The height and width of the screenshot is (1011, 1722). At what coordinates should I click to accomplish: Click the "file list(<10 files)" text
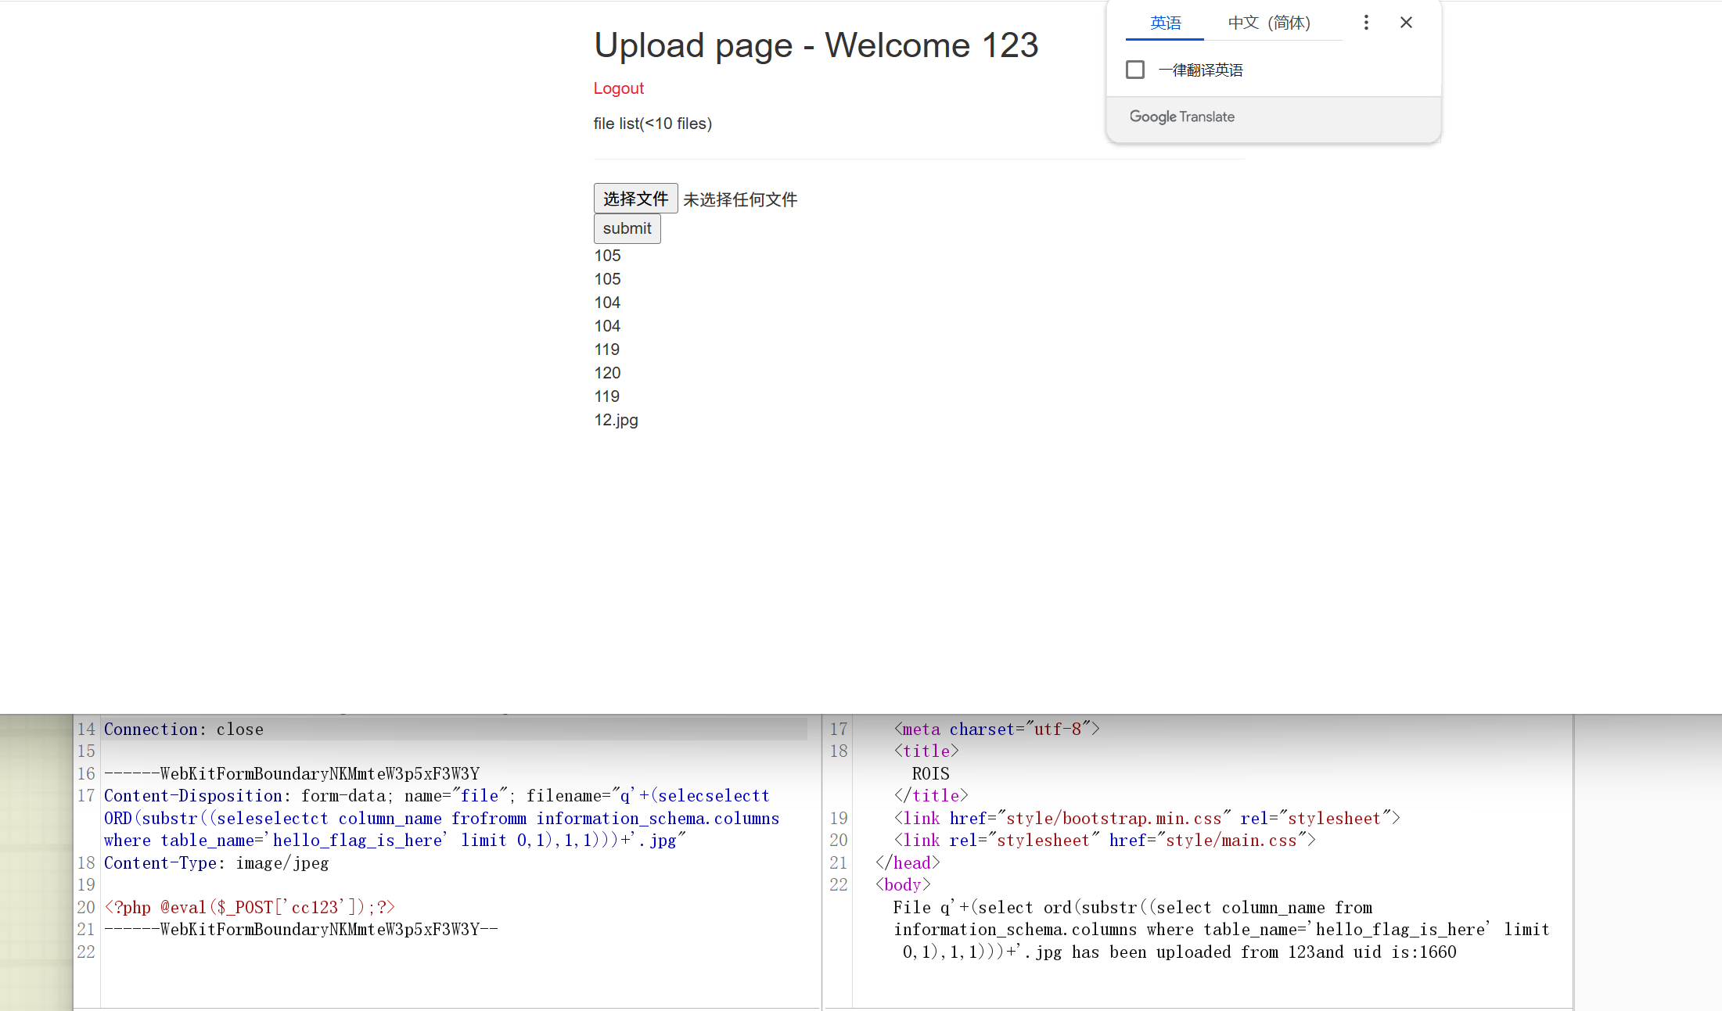click(x=652, y=124)
